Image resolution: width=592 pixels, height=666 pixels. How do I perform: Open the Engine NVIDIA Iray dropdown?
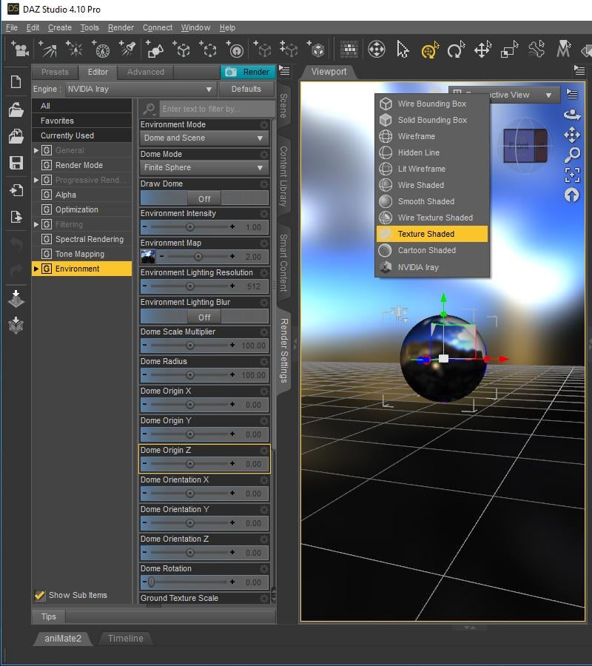coord(140,90)
